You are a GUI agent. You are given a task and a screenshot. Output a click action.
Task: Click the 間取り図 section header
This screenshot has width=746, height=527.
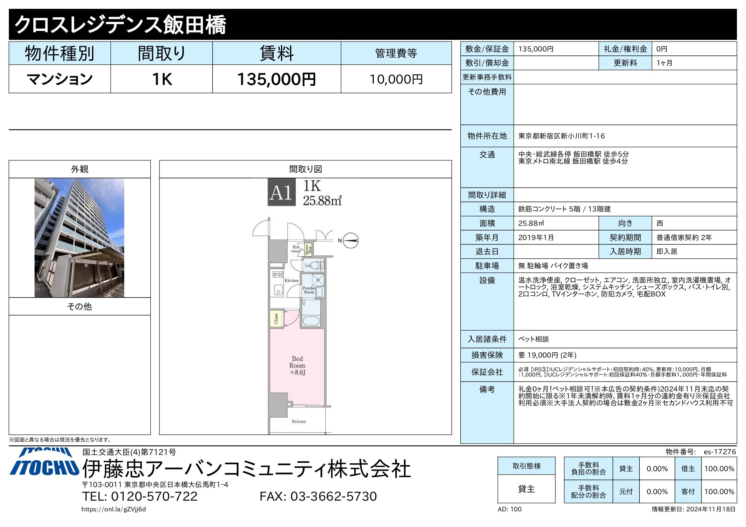(x=306, y=169)
